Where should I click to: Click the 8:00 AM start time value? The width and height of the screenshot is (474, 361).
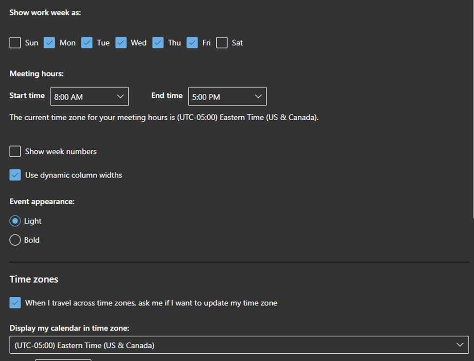[x=68, y=96]
